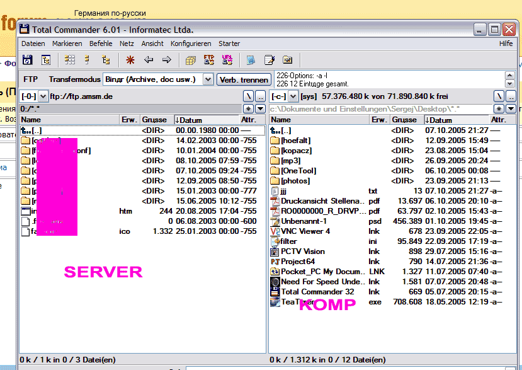Launch the notepad editor toolbar icon
Viewport: 522px width, 370px height.
pyautogui.click(x=270, y=60)
